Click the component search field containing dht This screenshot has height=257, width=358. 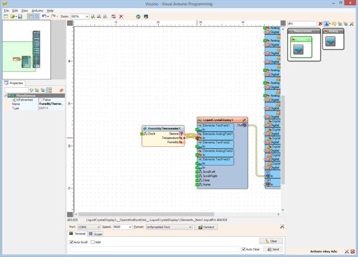click(301, 24)
